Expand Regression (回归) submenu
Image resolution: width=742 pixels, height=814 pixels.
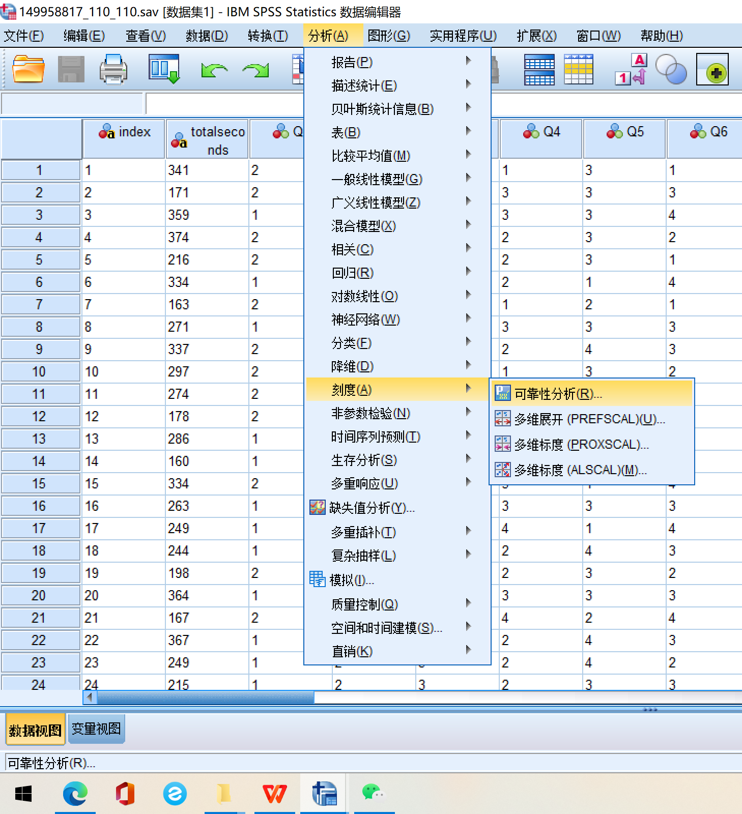tap(397, 273)
